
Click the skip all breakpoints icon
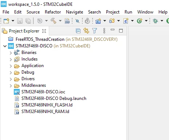tap(77, 21)
